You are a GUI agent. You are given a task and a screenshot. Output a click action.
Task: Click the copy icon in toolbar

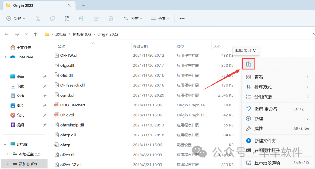click(x=52, y=18)
